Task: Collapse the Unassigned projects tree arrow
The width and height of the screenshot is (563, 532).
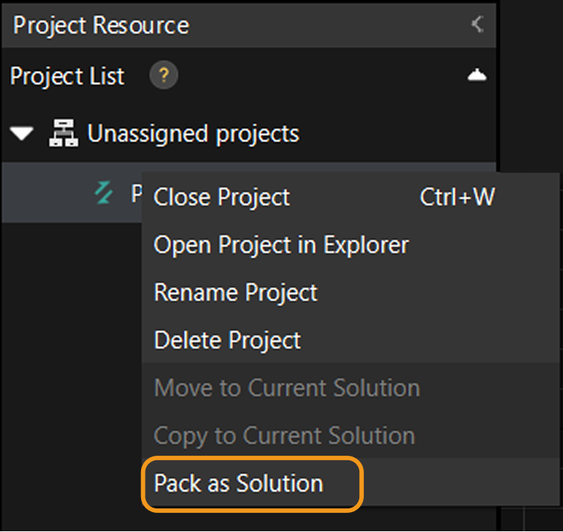Action: (x=23, y=134)
